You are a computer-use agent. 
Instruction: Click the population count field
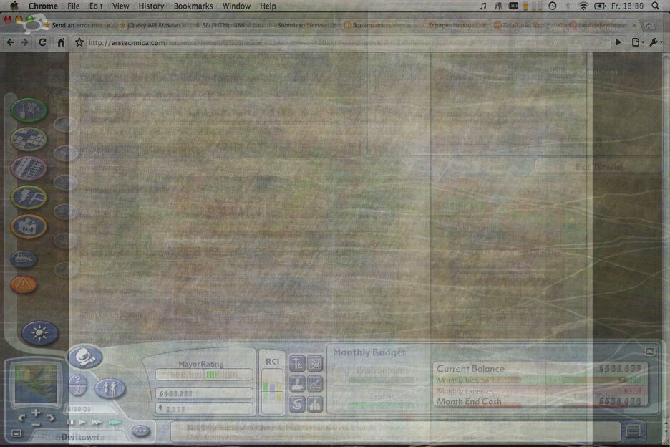204,409
